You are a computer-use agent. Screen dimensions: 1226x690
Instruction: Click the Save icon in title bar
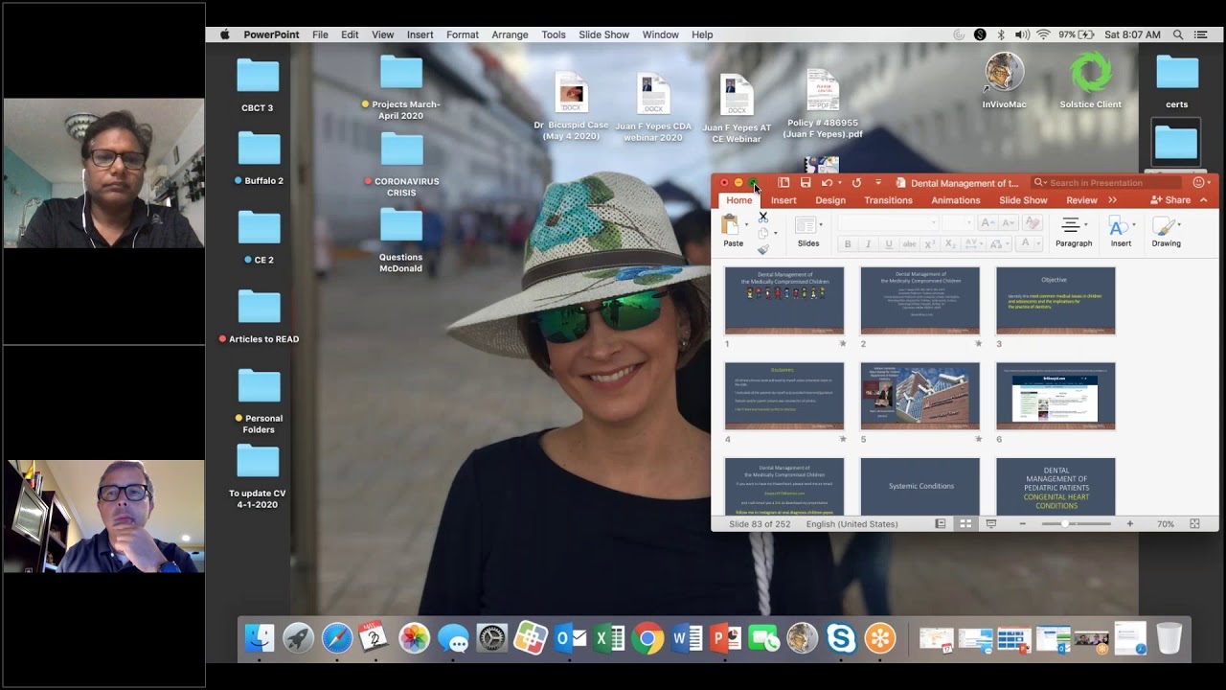pos(806,183)
